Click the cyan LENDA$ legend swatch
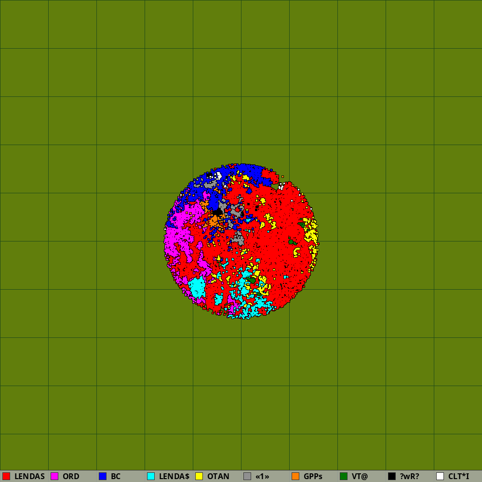The image size is (482, 482). tap(151, 476)
